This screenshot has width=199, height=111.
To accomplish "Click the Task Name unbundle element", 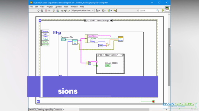I will (x=93, y=36).
